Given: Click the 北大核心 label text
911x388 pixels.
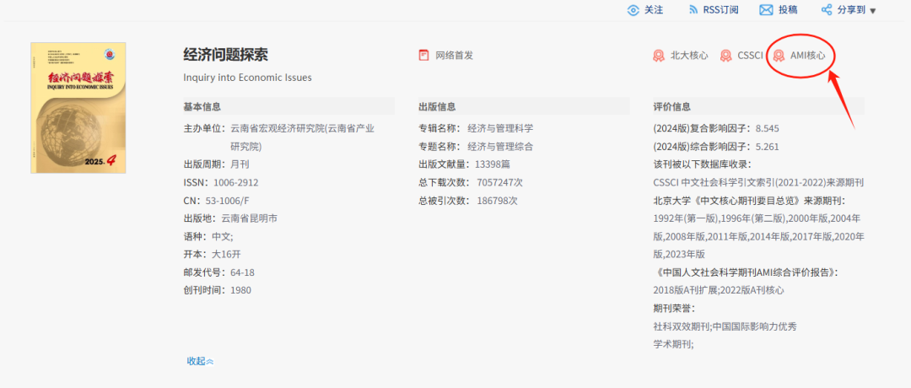Looking at the screenshot, I should pos(689,56).
